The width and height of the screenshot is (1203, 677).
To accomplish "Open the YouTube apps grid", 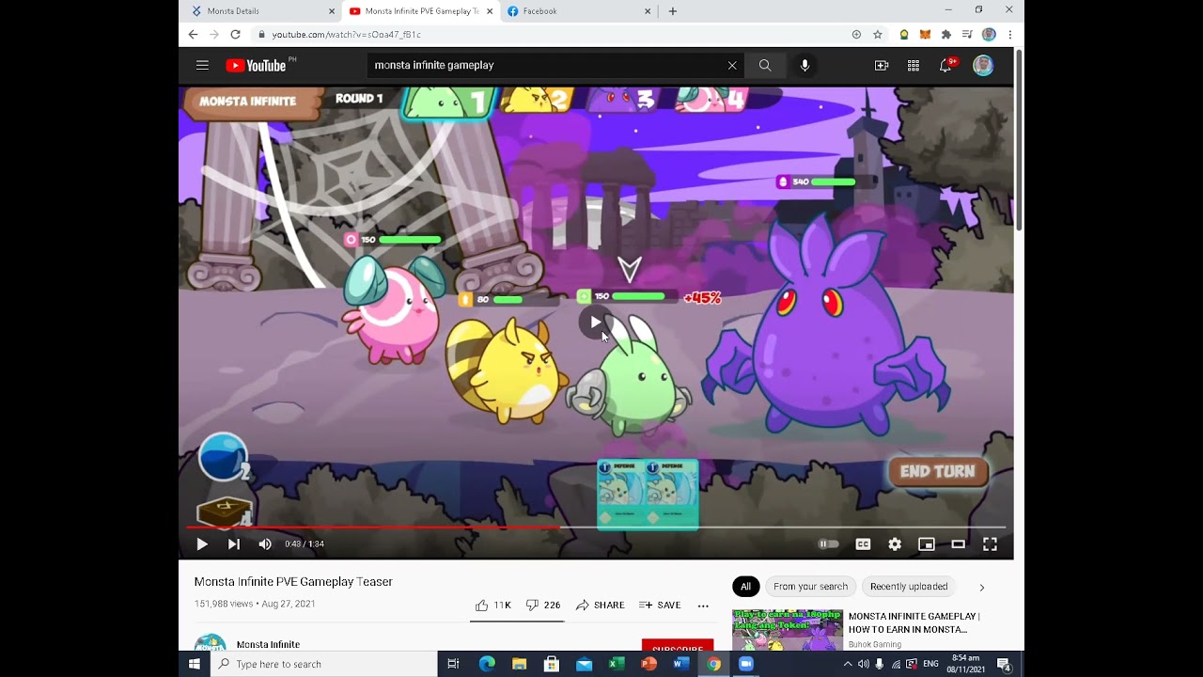I will click(914, 65).
